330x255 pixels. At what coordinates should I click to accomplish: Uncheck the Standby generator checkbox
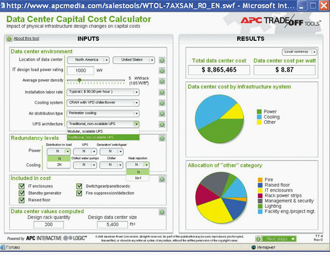[x=22, y=193]
